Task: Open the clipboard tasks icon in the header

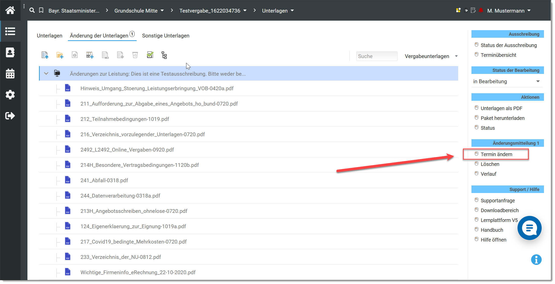Action: (x=466, y=10)
